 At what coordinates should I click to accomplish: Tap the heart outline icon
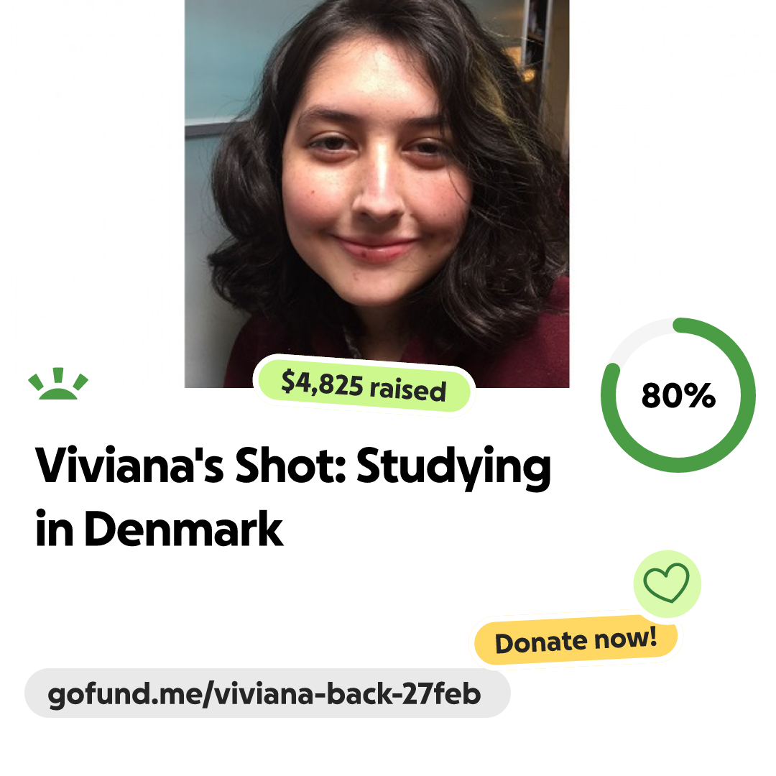pos(666,583)
